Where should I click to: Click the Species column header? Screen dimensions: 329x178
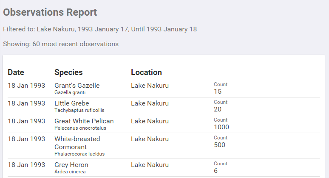pos(68,72)
